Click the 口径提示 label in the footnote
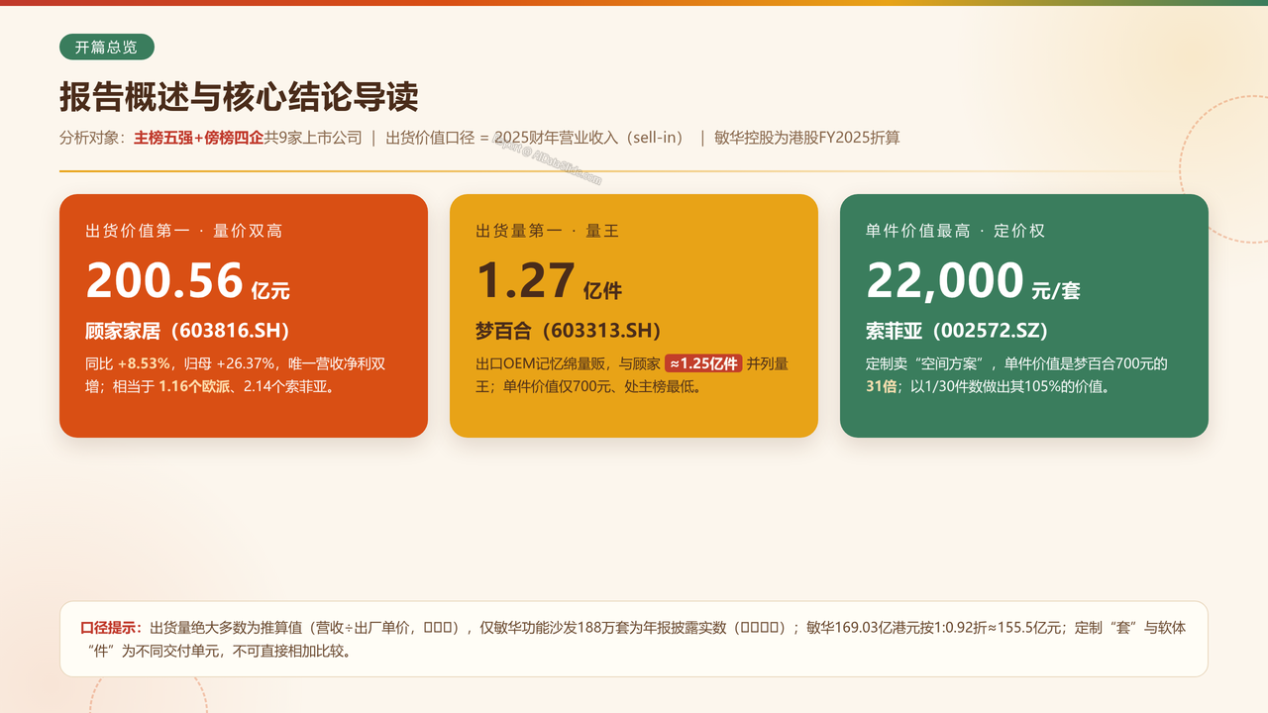Viewport: 1268px width, 713px height. click(113, 628)
